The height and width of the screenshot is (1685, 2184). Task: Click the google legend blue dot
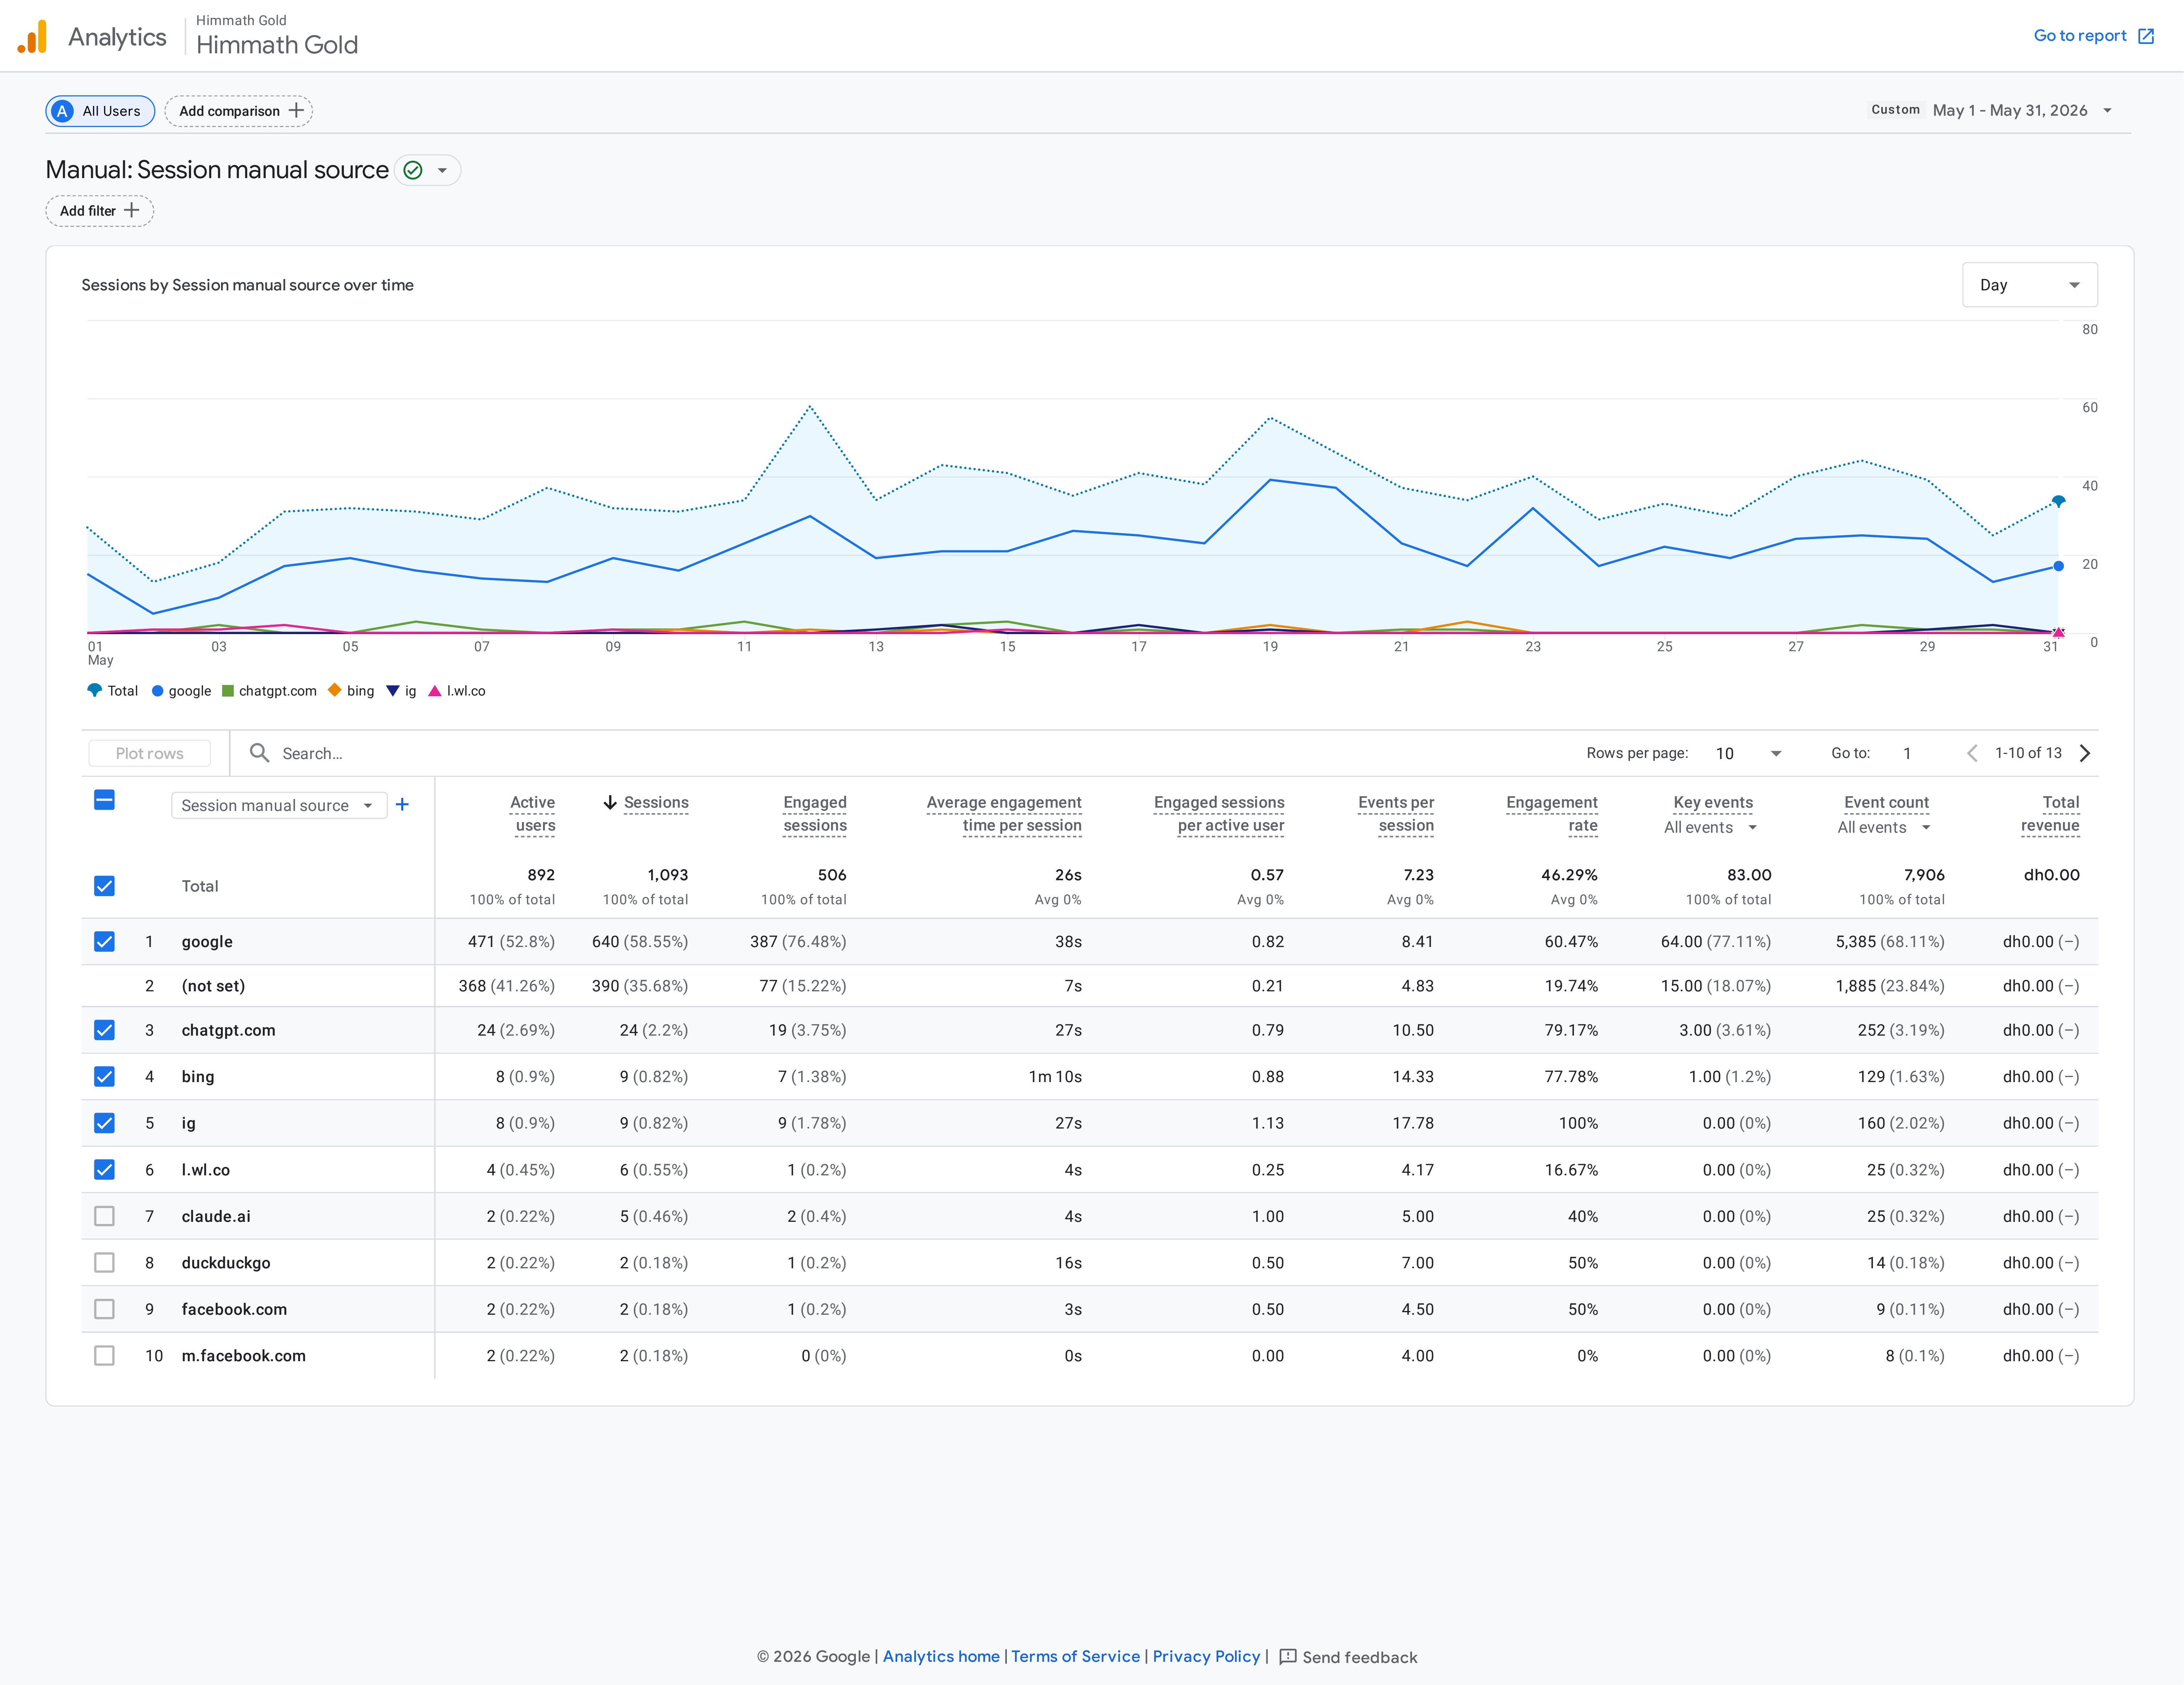pyautogui.click(x=157, y=691)
